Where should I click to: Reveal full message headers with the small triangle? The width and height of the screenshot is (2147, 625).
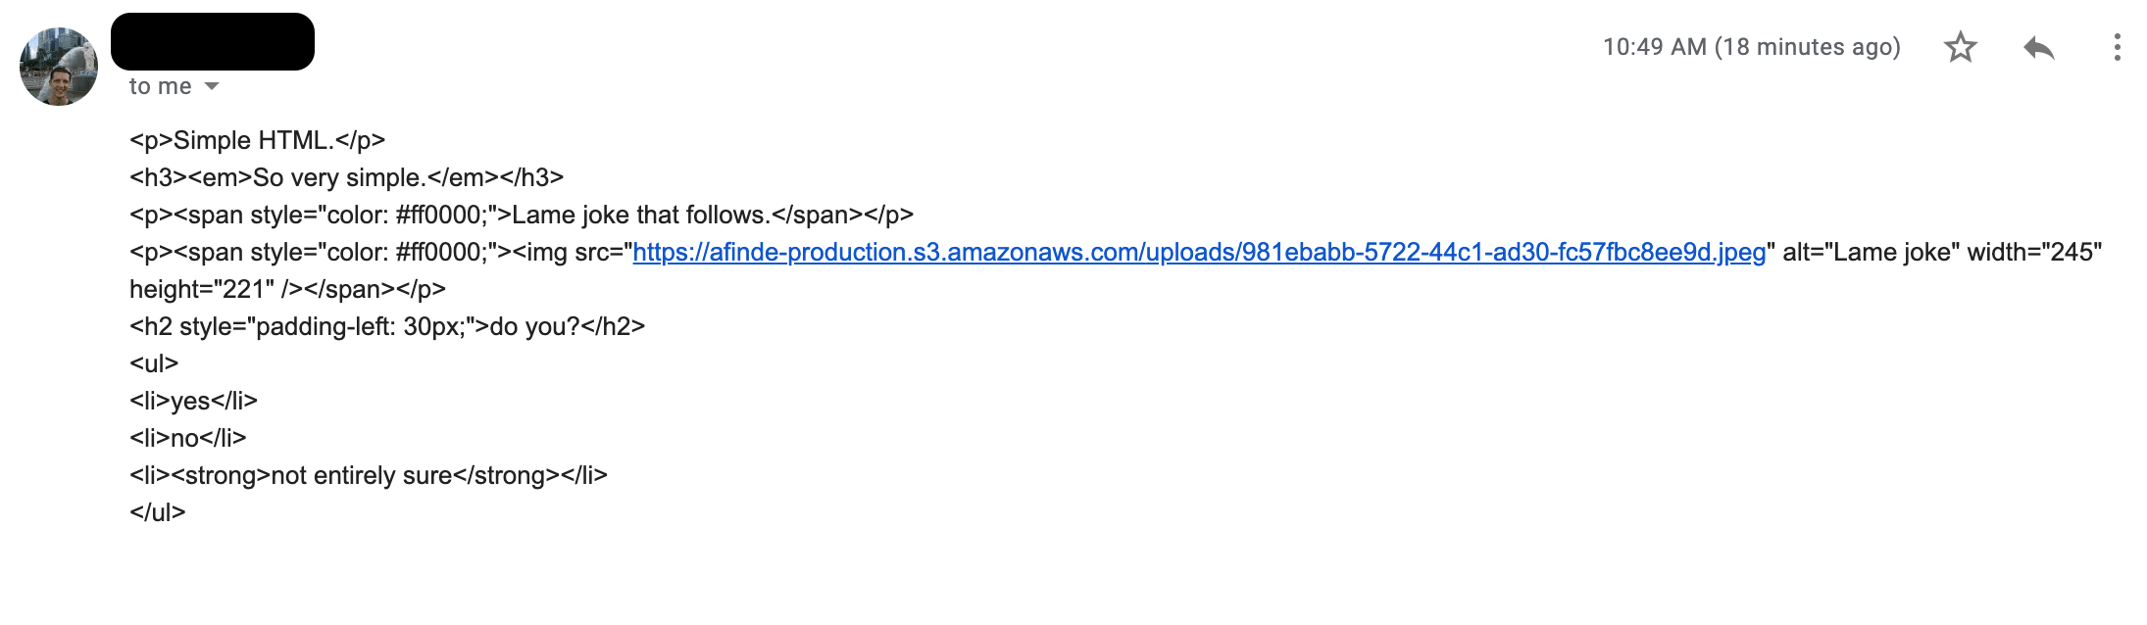click(212, 87)
